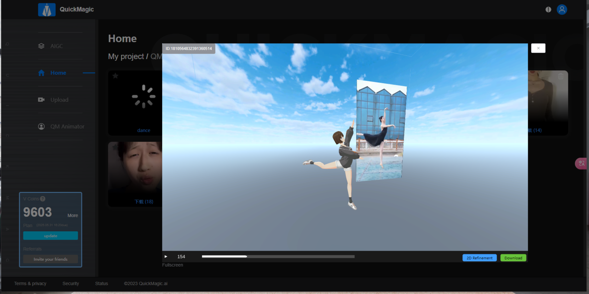The height and width of the screenshot is (294, 589).
Task: Delete project with the trash icon
Action: (561, 77)
